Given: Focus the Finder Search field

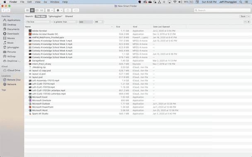Looking at the screenshot, I should point(222,10).
